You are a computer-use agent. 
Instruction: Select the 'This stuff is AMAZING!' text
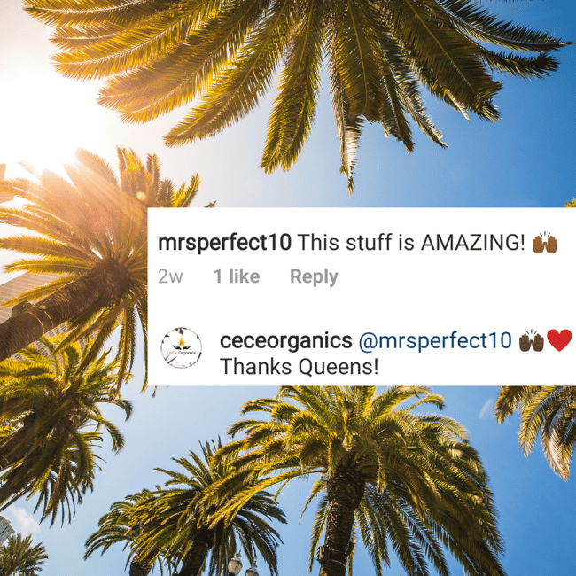coord(411,243)
